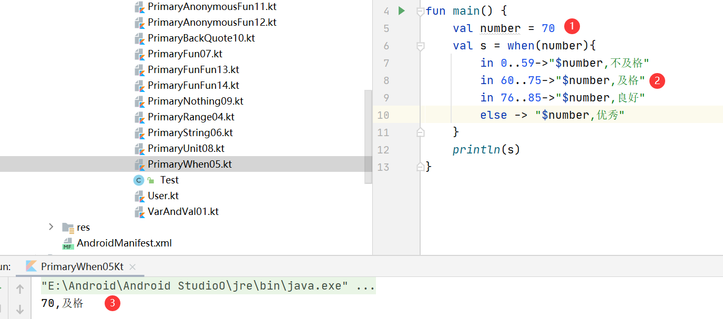Screen dimensions: 723x319
Task: Click Kotlin icon of PrimaryFun07.kt
Action: pyautogui.click(x=139, y=54)
